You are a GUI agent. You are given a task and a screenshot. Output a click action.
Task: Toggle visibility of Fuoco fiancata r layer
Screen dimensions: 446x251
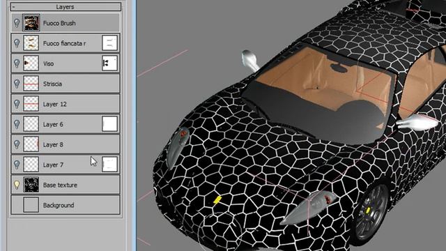tap(17, 43)
